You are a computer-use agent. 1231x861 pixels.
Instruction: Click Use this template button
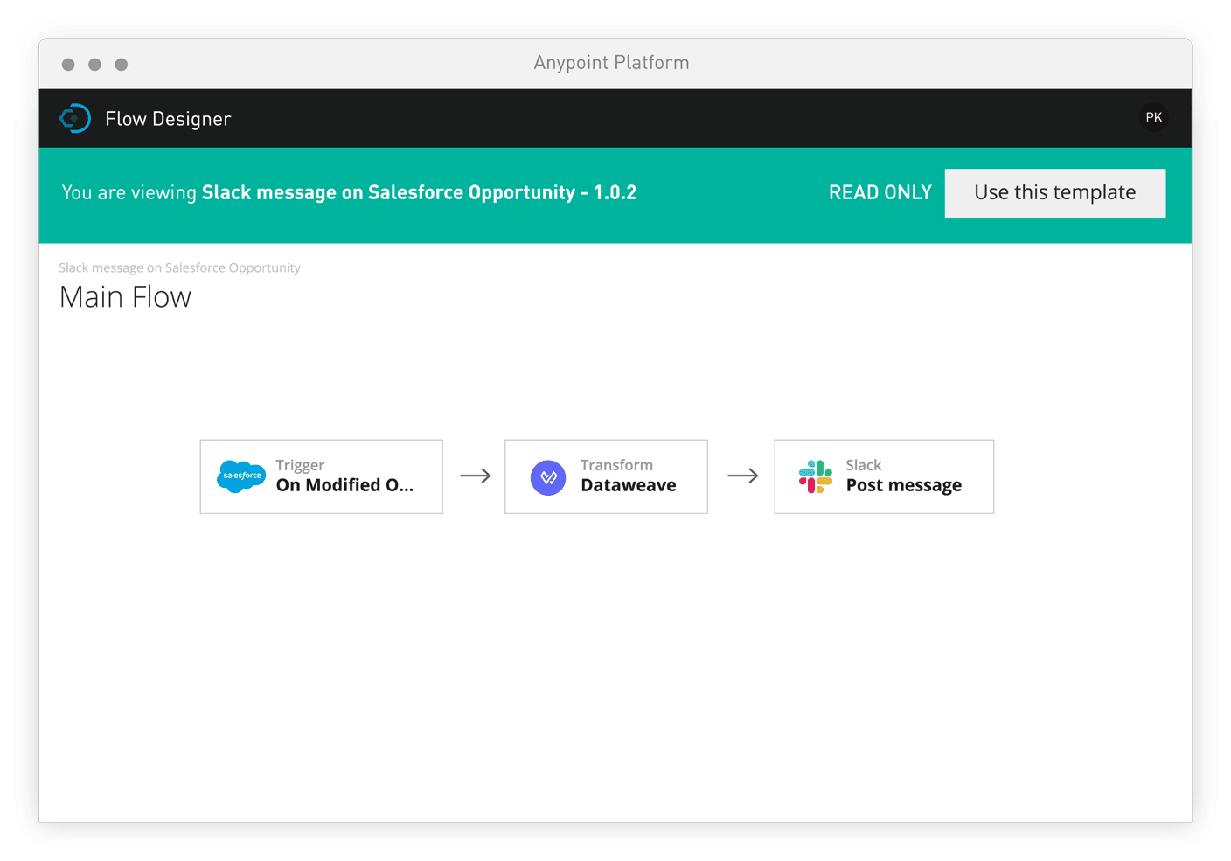(x=1055, y=193)
